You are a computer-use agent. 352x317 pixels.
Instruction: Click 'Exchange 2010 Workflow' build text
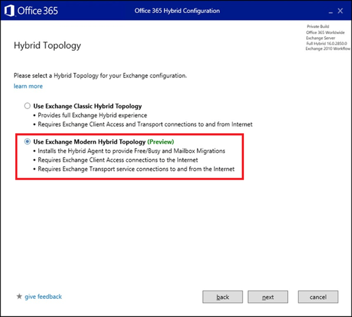328,49
